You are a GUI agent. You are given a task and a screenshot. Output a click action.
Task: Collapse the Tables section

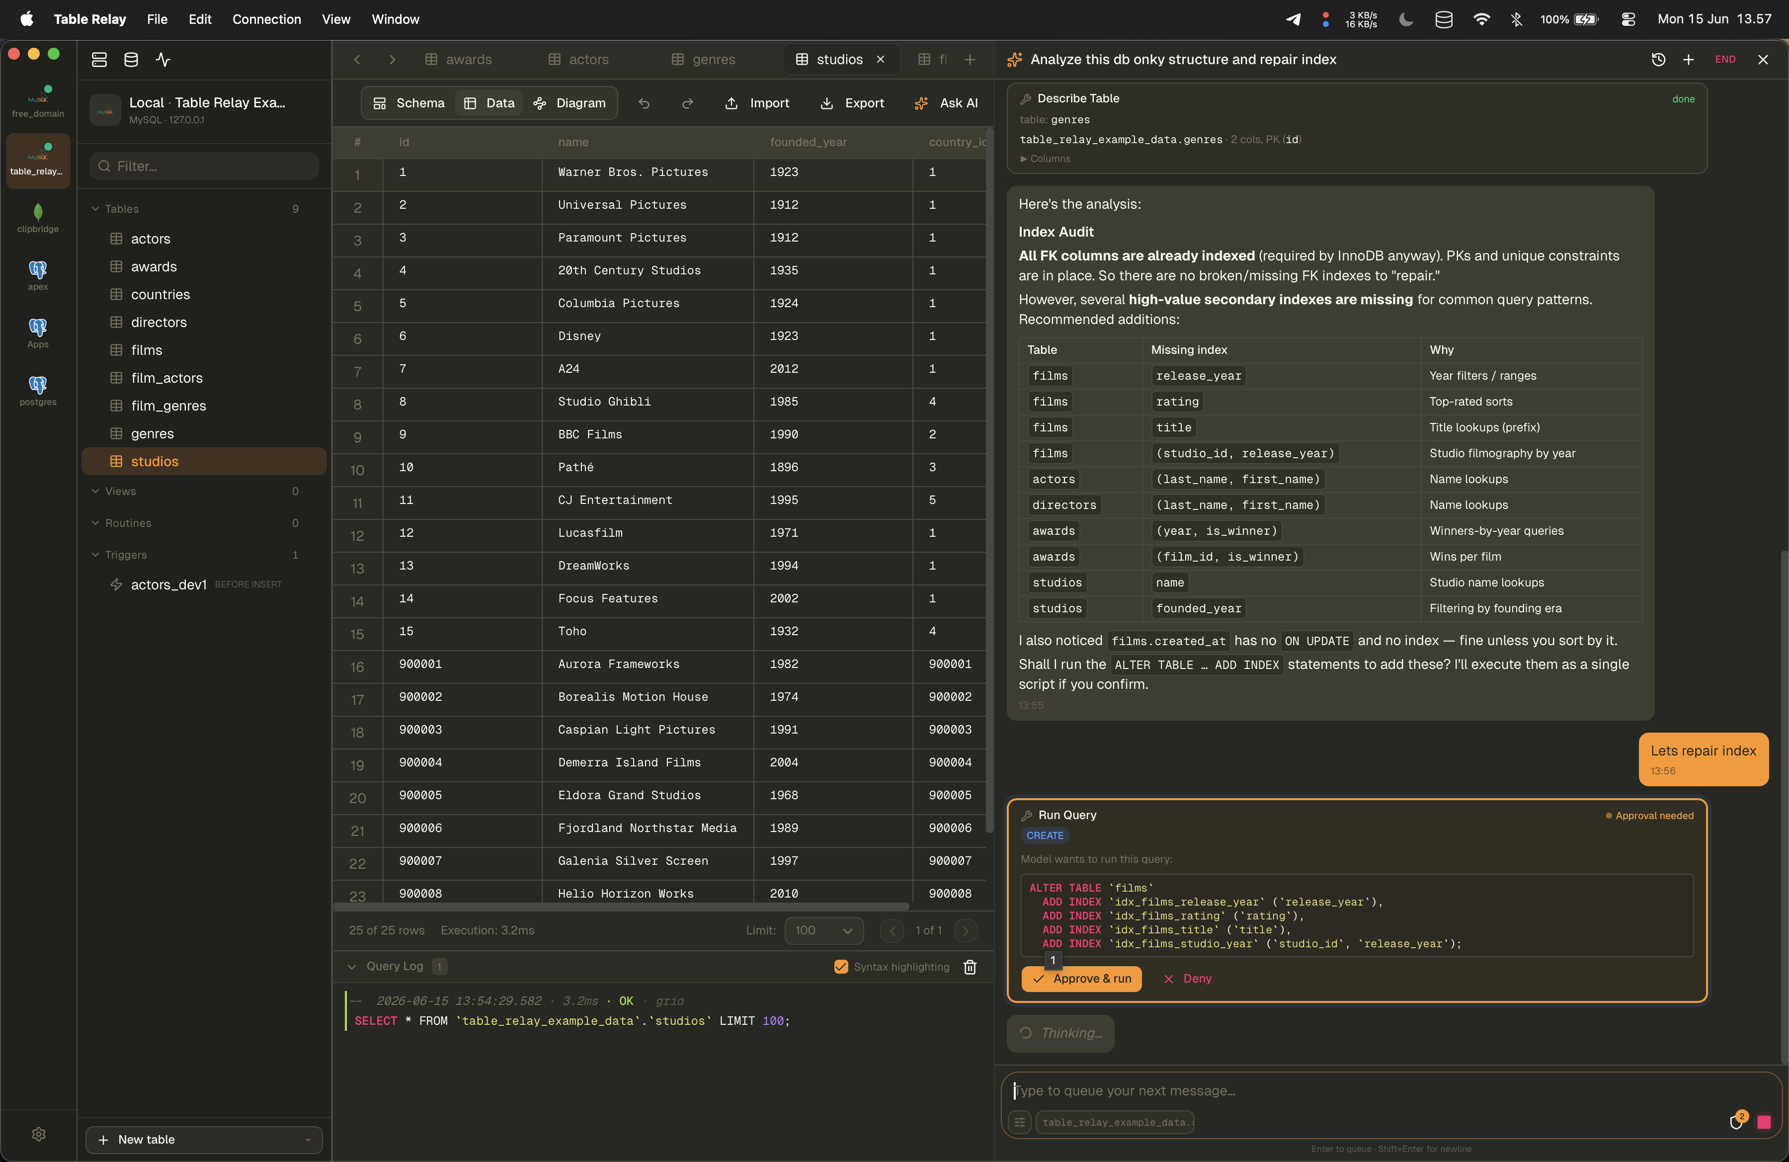click(95, 209)
